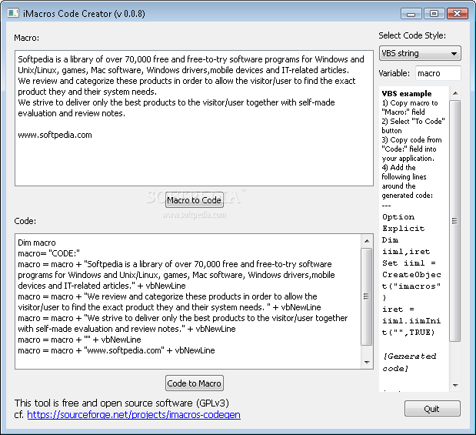Image resolution: width=476 pixels, height=435 pixels.
Task: Click the macro line with empty quotes in Code box
Action: 79,340
